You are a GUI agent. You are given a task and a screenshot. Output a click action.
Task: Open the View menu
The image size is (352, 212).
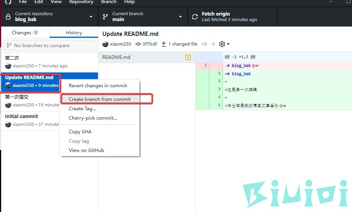pyautogui.click(x=56, y=2)
